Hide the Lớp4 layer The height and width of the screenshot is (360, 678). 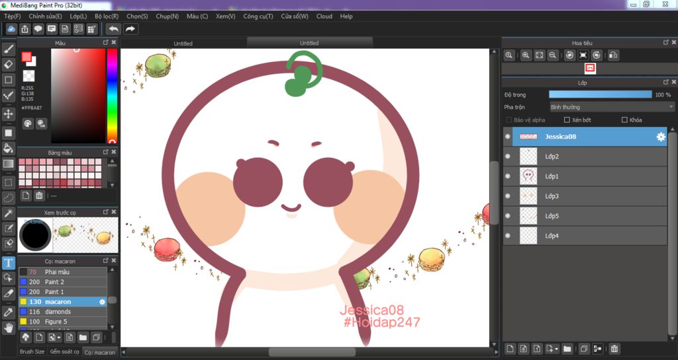508,236
